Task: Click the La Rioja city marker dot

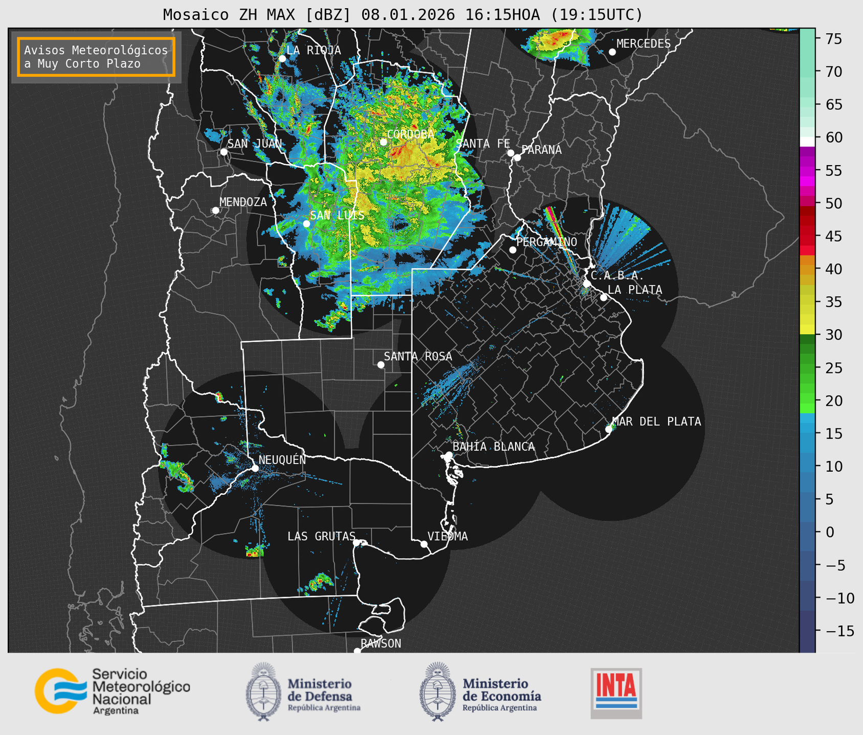Action: click(282, 58)
